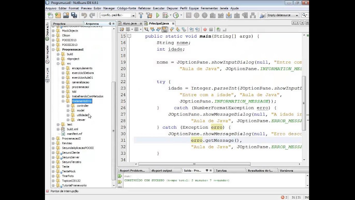Click the Profile Main Project clock icon
355x200 pixels.
176,15
